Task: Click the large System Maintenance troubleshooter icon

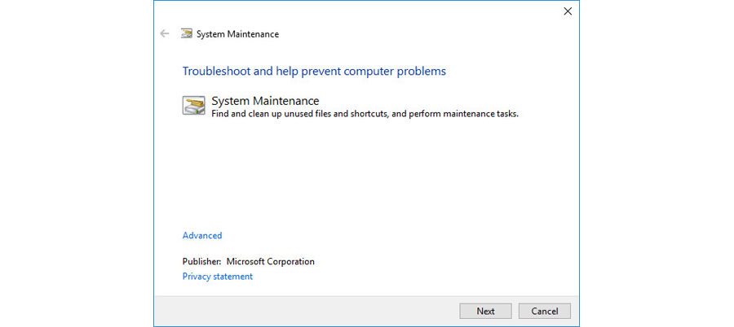Action: coord(194,106)
